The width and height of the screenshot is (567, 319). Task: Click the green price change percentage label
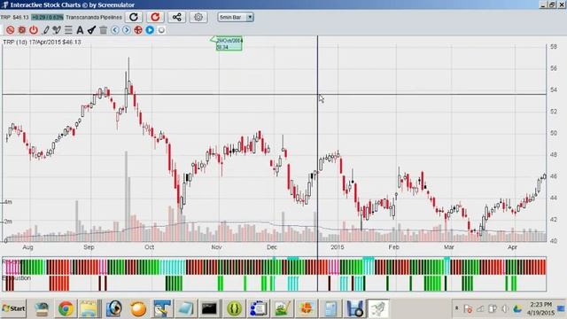[47, 17]
